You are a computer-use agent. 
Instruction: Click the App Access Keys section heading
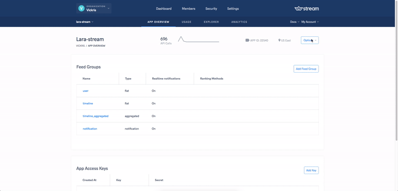(x=92, y=169)
